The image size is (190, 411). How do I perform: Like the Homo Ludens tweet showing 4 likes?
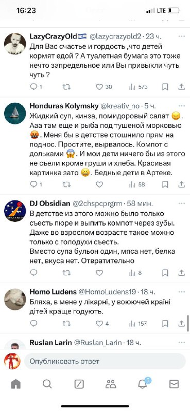(x=99, y=324)
